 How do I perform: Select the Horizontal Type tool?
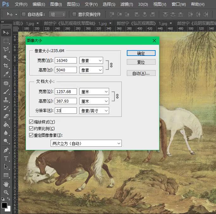click(6, 158)
